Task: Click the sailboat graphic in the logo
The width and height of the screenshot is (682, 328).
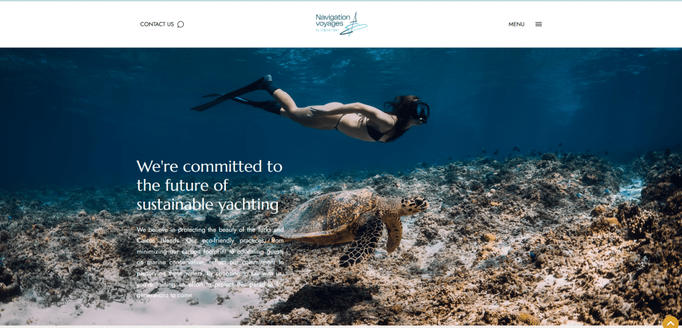Action: tap(354, 25)
